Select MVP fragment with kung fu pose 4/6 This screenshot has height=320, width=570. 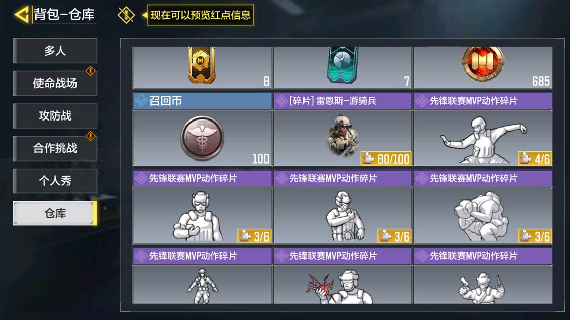[483, 130]
